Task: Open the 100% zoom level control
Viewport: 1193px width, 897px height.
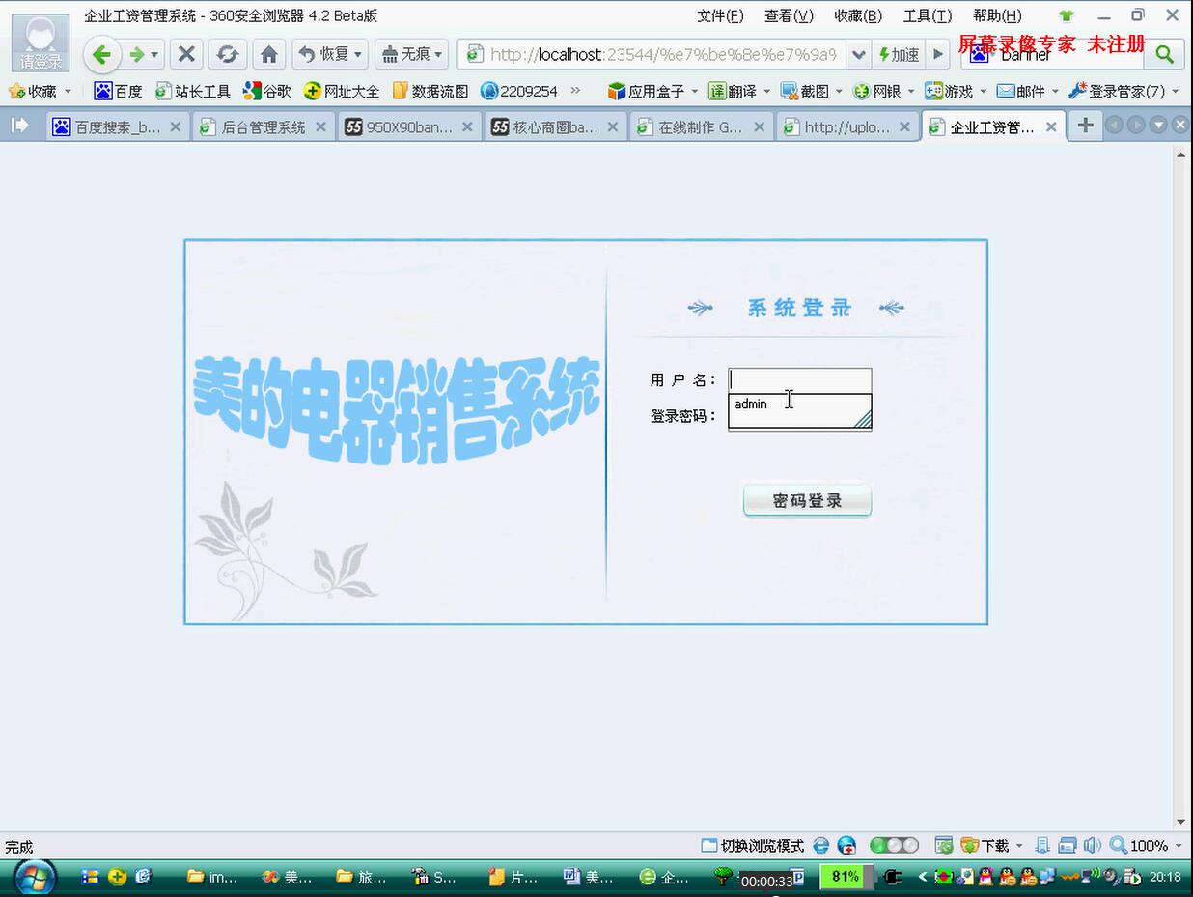Action: click(1146, 846)
